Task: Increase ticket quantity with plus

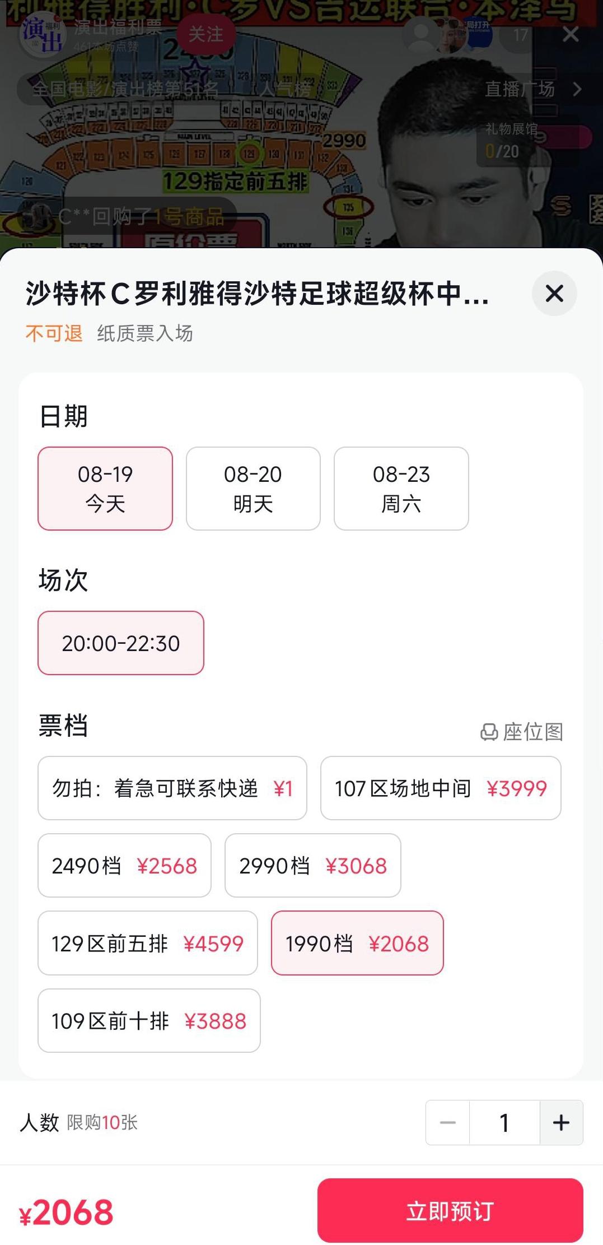Action: (561, 1122)
